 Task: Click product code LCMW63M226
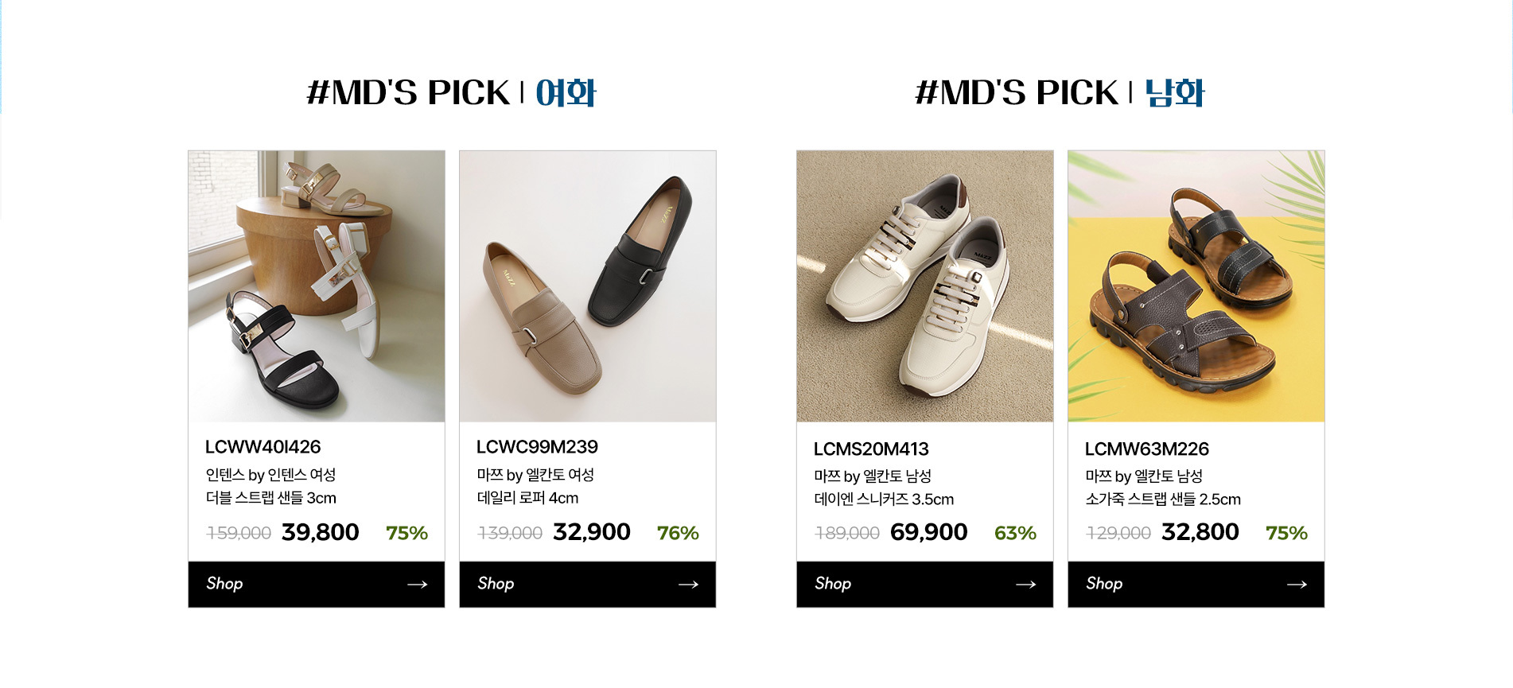(1146, 449)
